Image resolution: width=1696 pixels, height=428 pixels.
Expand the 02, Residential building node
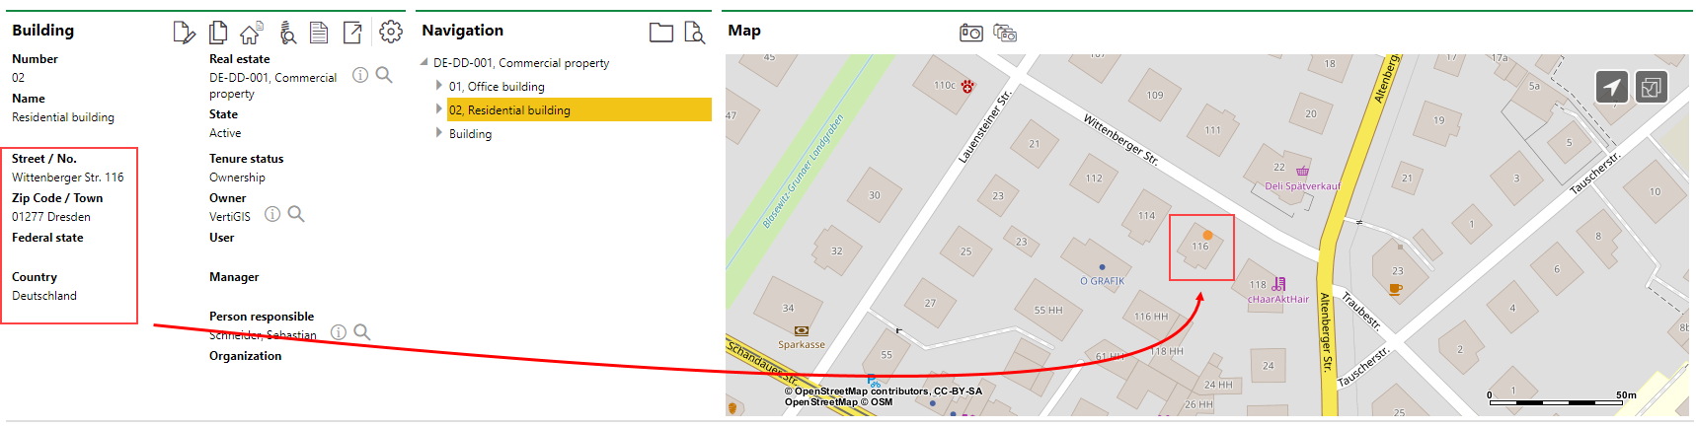click(439, 109)
